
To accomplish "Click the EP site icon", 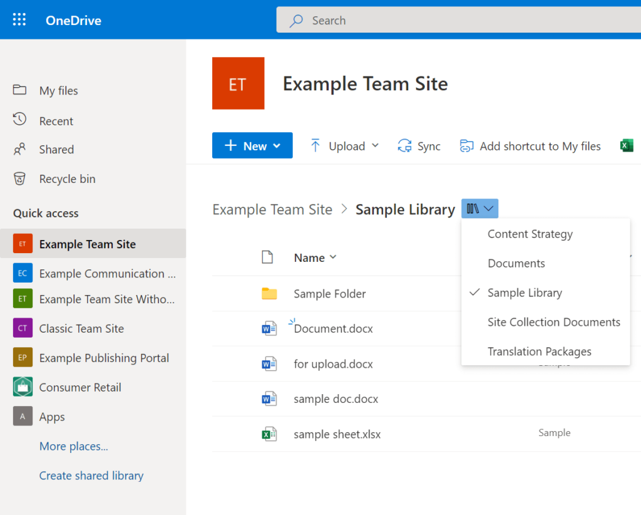I will [23, 358].
